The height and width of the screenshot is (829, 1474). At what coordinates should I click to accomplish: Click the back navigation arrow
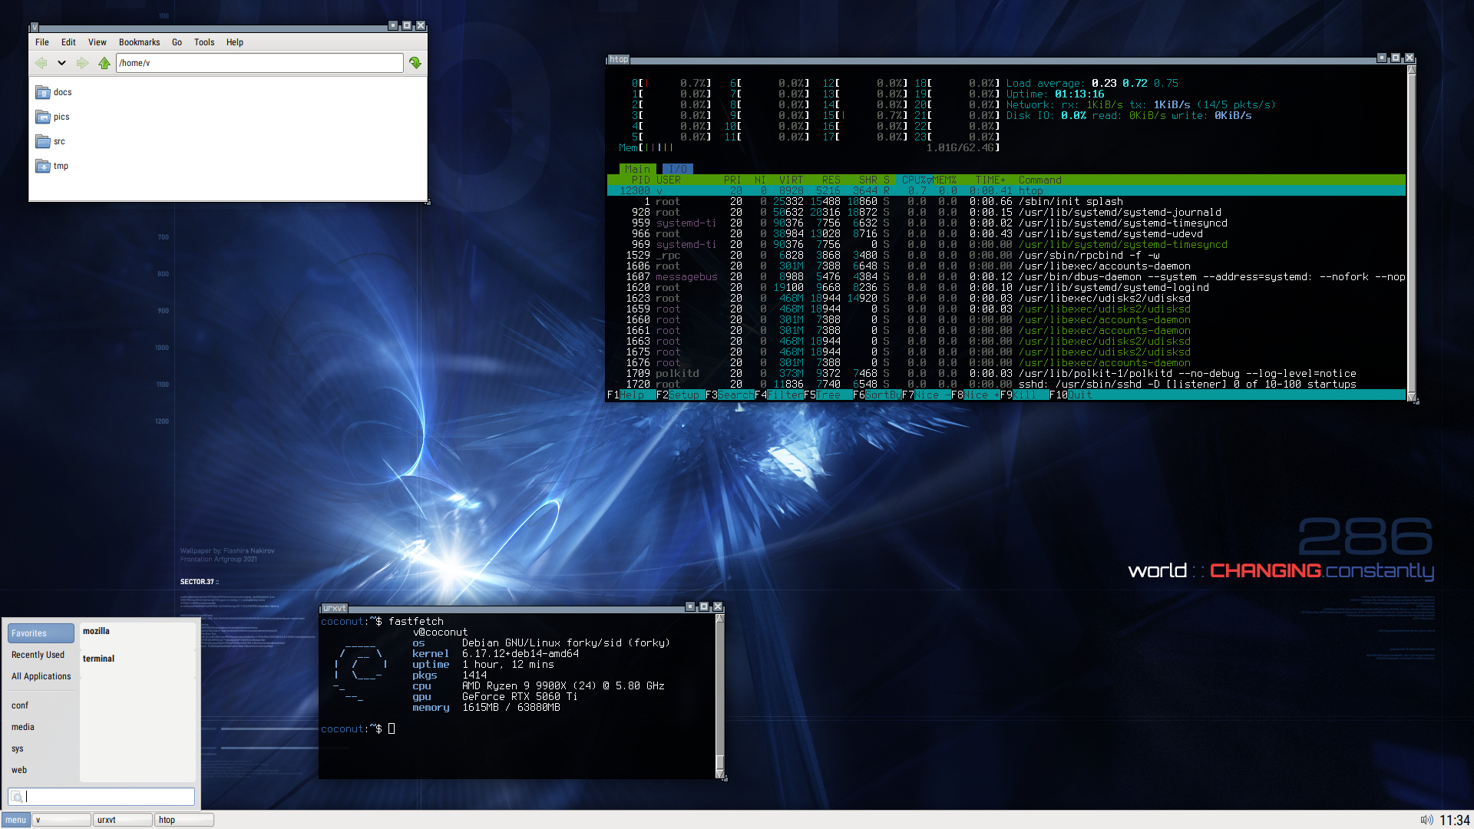point(41,63)
